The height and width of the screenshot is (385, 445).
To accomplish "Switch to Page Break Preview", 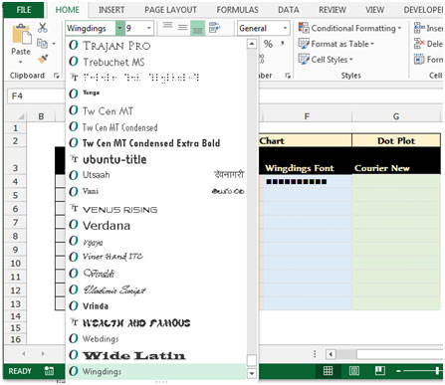I will pos(379,371).
